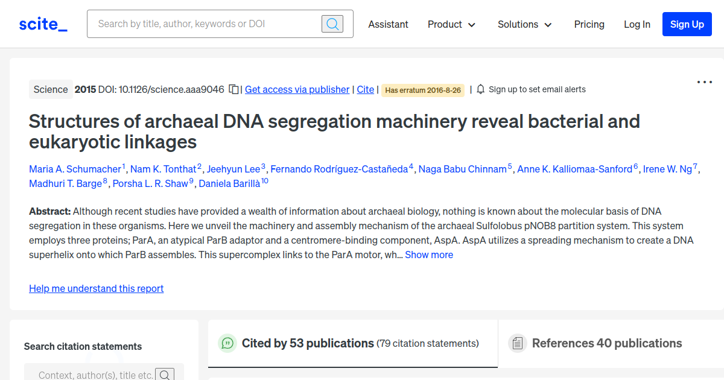
Task: Click the magnifier icon in citation statements search box
Action: click(165, 374)
